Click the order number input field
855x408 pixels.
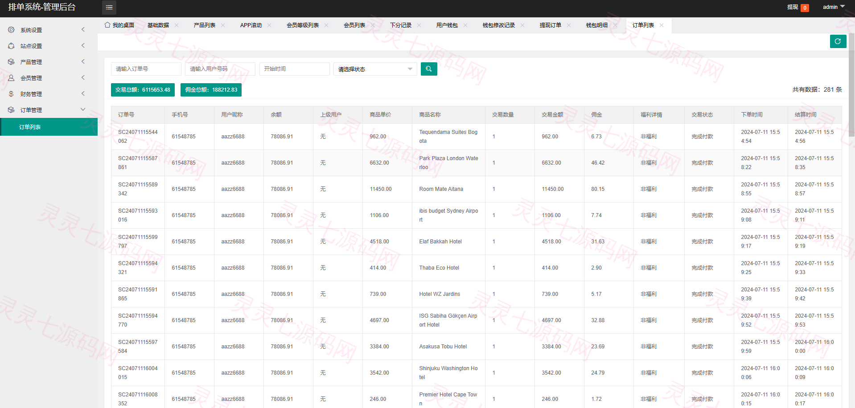click(x=146, y=69)
